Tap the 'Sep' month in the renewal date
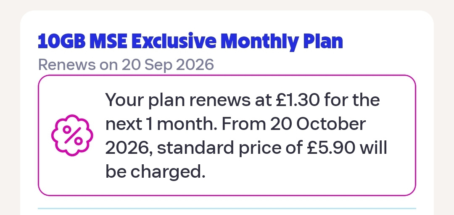Image resolution: width=454 pixels, height=215 pixels. tap(158, 65)
